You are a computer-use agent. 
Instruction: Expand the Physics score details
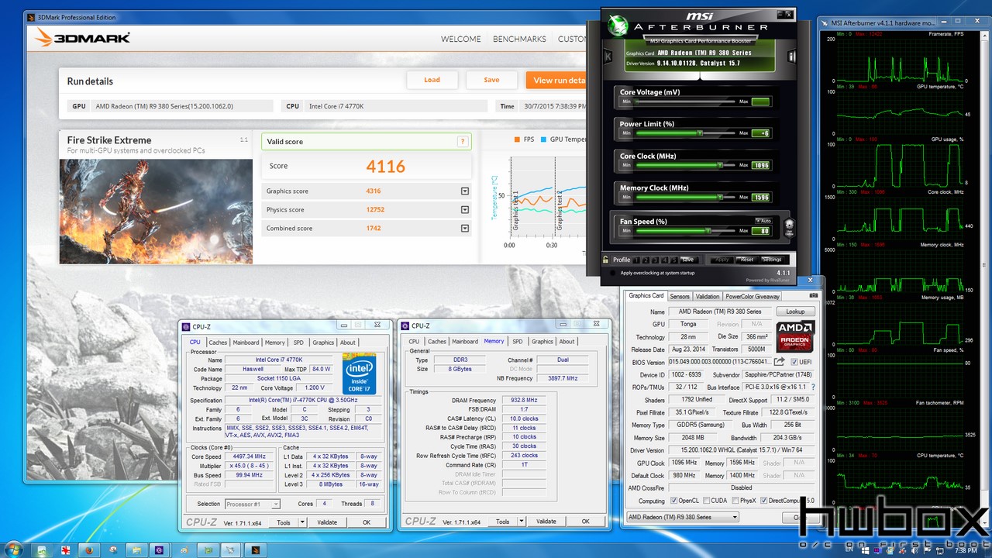tap(465, 210)
